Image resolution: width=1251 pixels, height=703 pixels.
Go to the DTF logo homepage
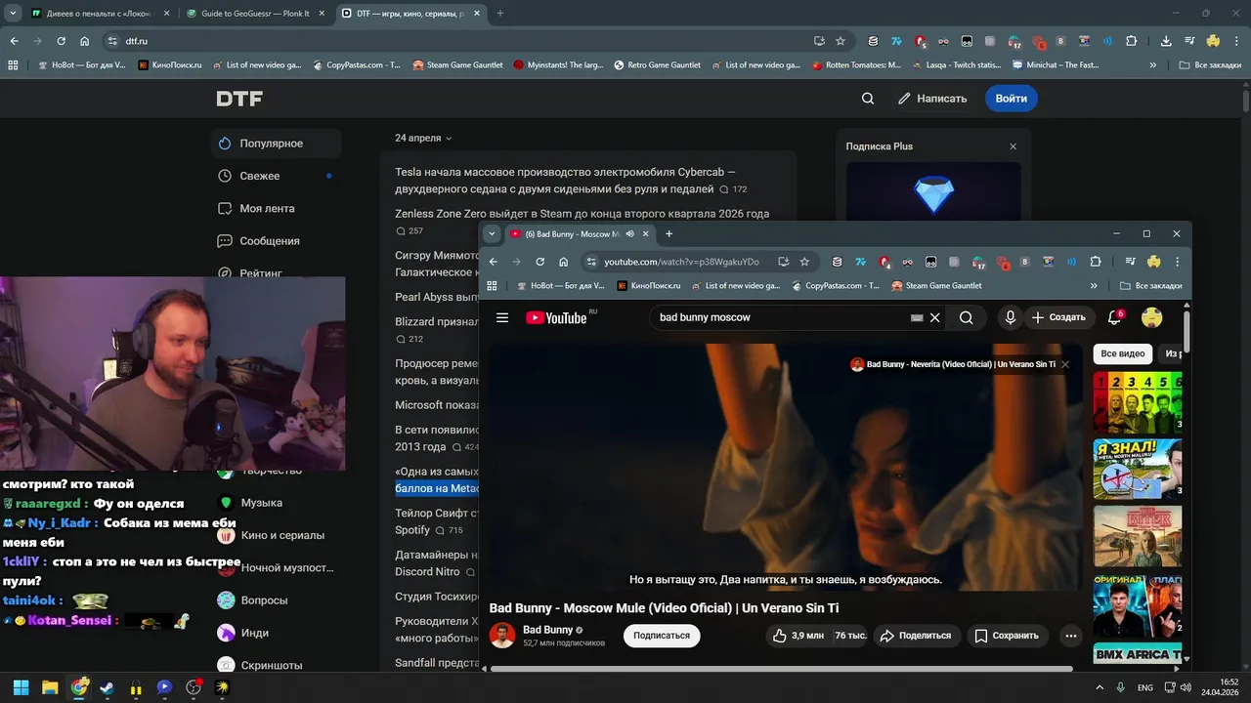pyautogui.click(x=239, y=99)
